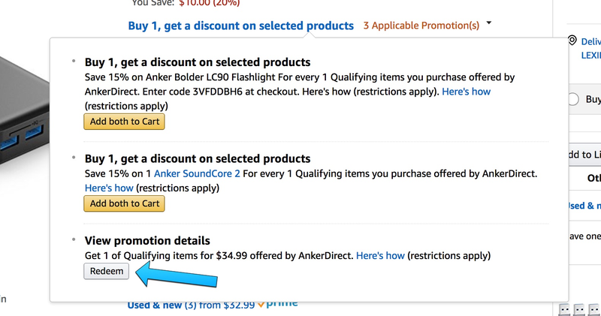The width and height of the screenshot is (601, 316).
Task: Select the first small thumbnail at bottom right
Action: pyautogui.click(x=564, y=309)
